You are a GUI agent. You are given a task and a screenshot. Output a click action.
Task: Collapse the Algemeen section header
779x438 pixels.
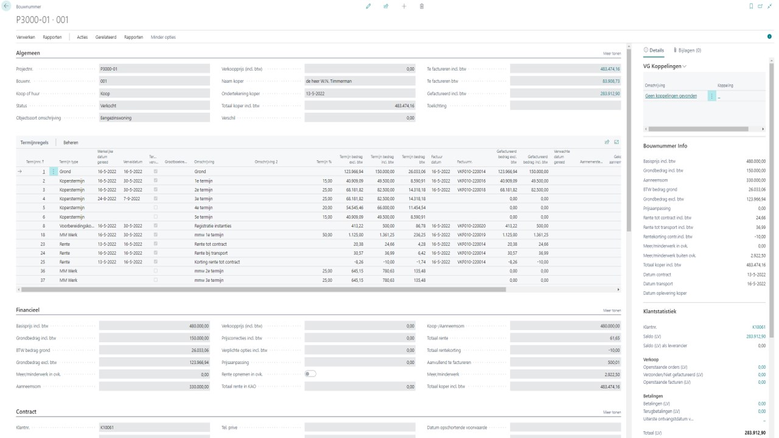pyautogui.click(x=28, y=53)
